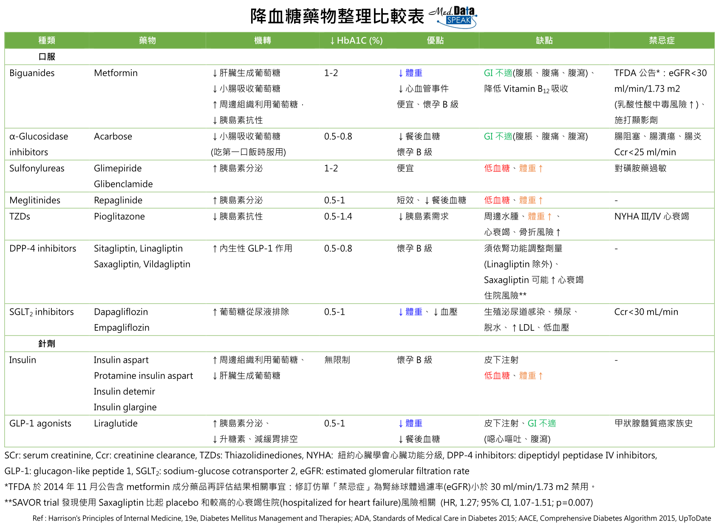The height and width of the screenshot is (525, 719).
Task: Click the 針劑 section label
Action: point(47,344)
